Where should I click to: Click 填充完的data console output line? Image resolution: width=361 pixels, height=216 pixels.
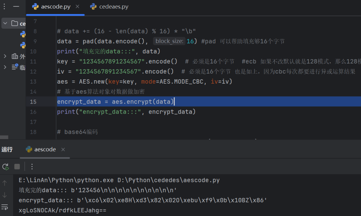(98, 190)
